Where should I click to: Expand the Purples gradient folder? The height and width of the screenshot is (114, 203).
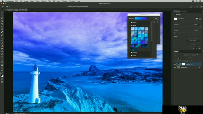click(x=130, y=52)
